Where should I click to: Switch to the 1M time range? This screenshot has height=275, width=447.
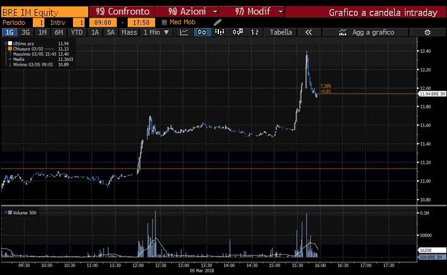tap(42, 32)
